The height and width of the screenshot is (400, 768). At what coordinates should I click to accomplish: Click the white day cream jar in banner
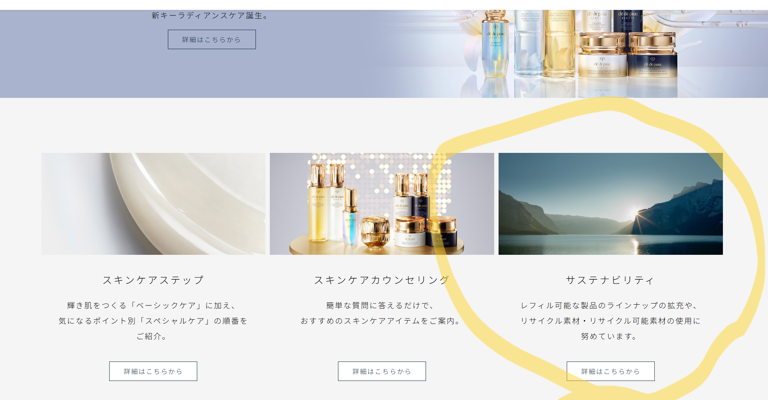coord(602,59)
